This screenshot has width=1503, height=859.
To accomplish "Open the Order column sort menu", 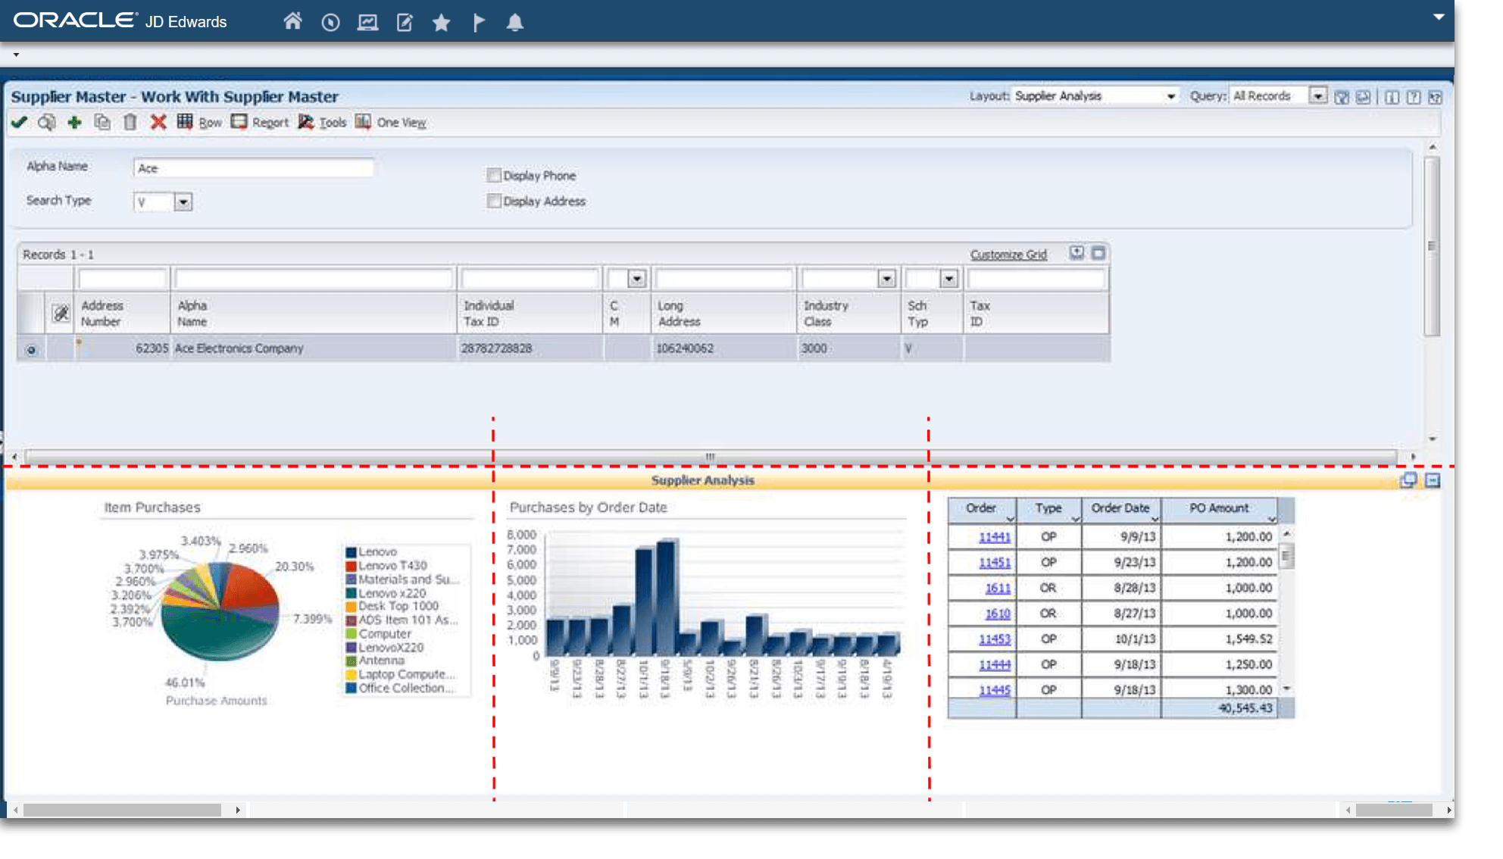I will [x=1010, y=519].
